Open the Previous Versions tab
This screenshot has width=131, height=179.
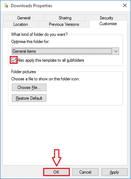pos(64,24)
